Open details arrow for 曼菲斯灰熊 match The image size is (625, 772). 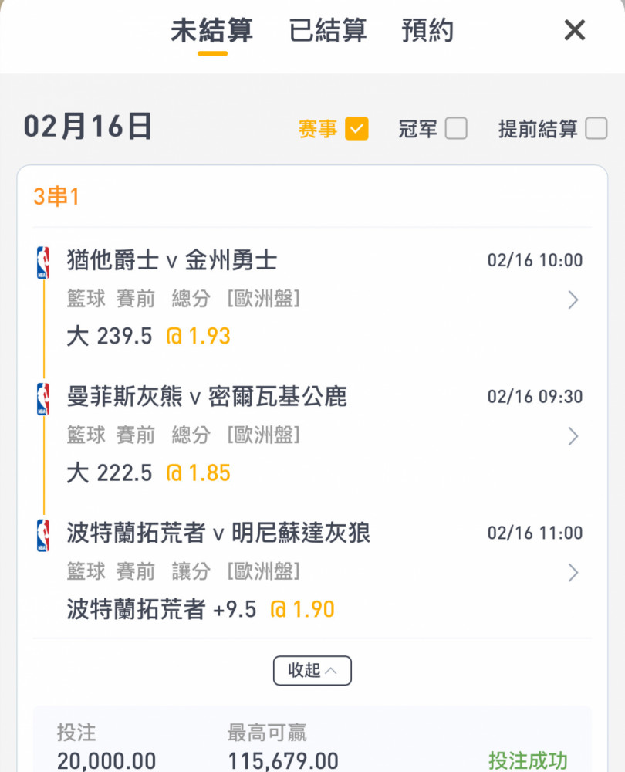[x=573, y=436]
